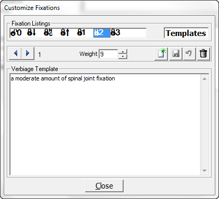Go to next template with right arrow
The image size is (219, 199).
coord(28,53)
